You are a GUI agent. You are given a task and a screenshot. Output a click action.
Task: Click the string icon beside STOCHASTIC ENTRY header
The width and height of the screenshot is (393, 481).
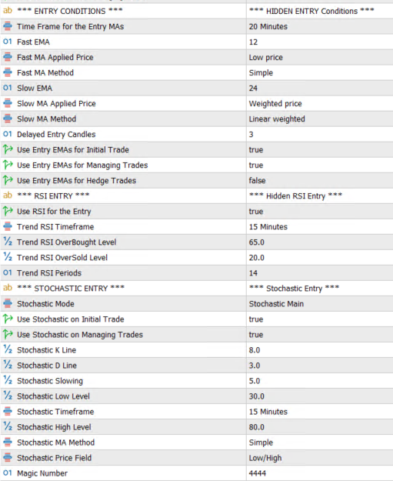pos(8,288)
